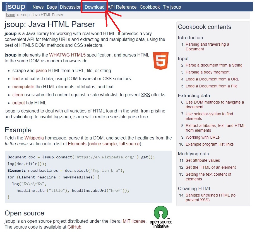Open 'Set the HTML of an element'
This screenshot has height=233, width=257.
pos(211,167)
